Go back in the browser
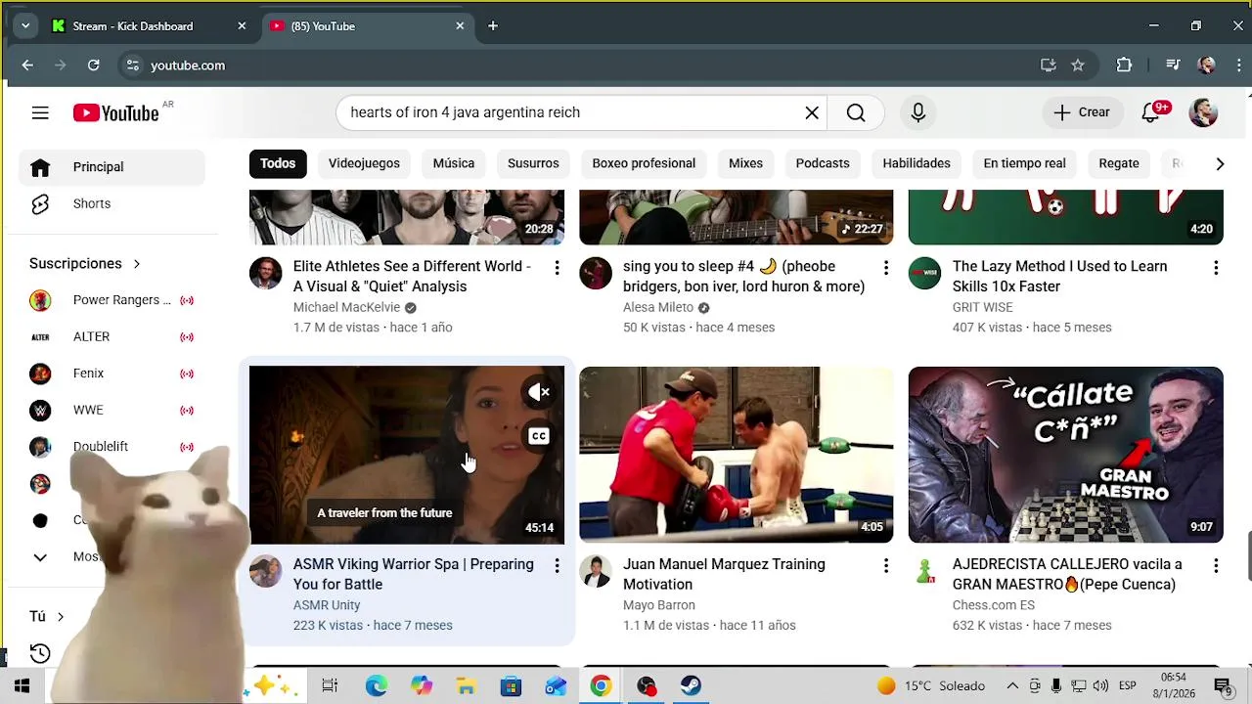Screen dimensions: 1252x704 click(x=27, y=66)
